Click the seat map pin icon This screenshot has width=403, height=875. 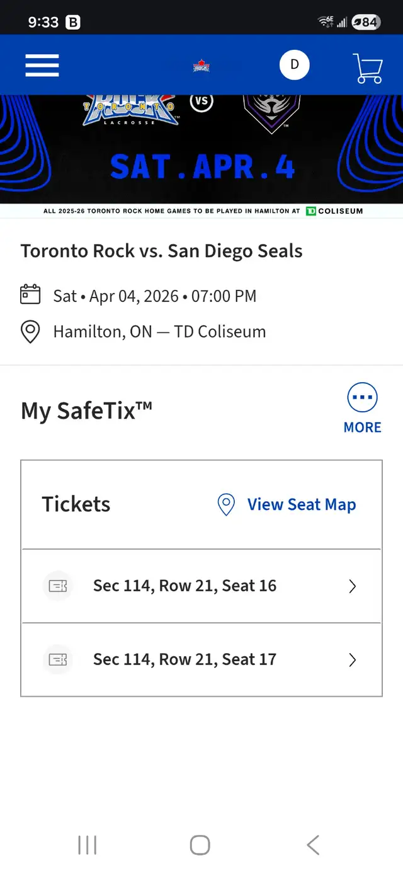(226, 504)
